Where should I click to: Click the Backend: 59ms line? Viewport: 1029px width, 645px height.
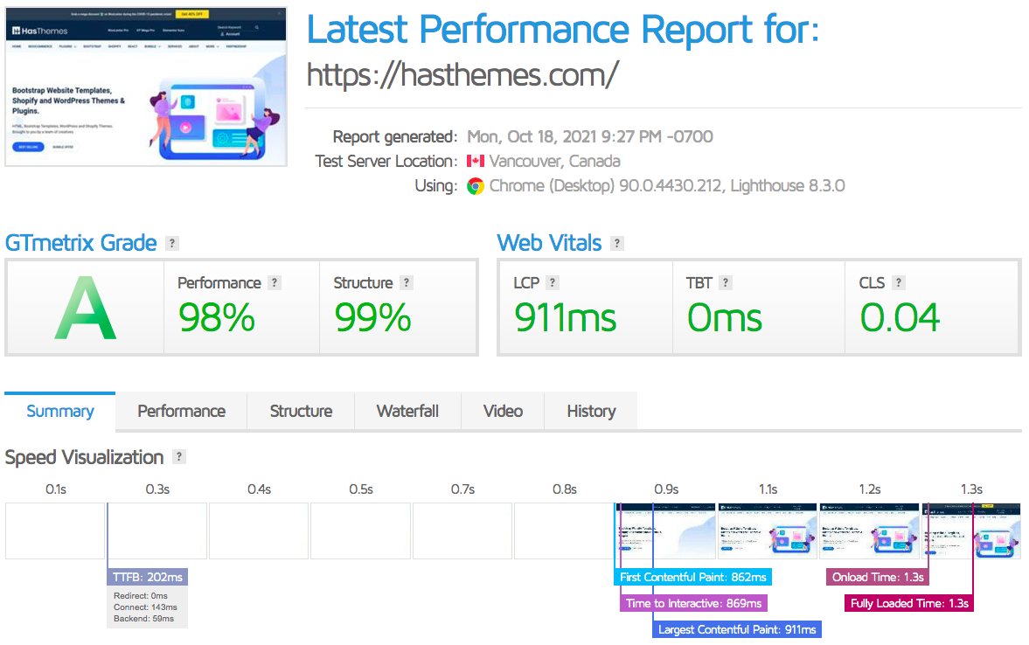click(143, 618)
